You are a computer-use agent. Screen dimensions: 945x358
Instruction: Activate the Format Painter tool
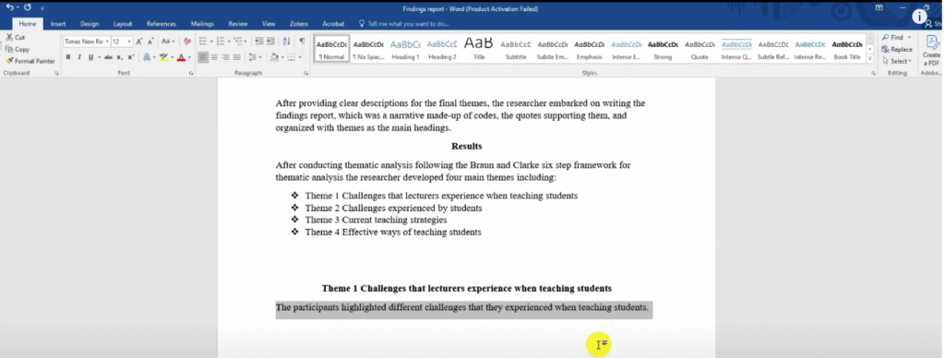click(x=30, y=61)
